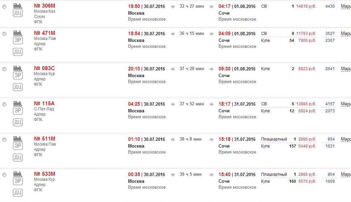Click the ДЦ badge for train 533М
The height and width of the screenshot is (202, 351).
[x=18, y=193]
